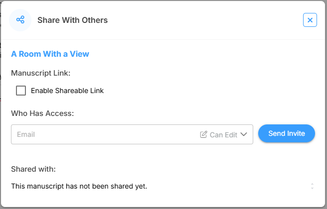Click the chevron arrow next to Can Edit
Image resolution: width=327 pixels, height=209 pixels.
coord(244,134)
